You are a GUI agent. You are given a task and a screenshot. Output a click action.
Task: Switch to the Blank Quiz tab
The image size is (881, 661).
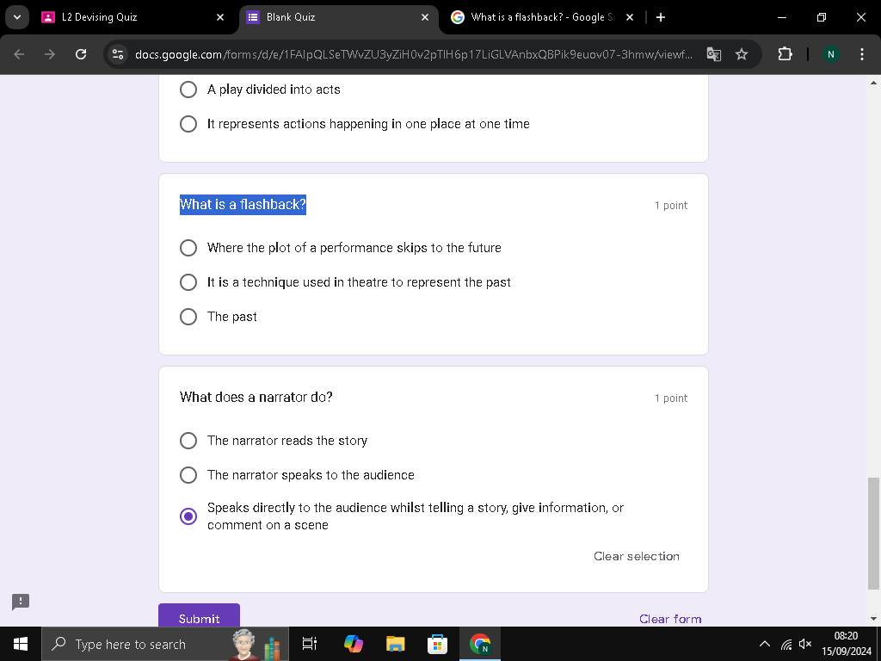point(339,17)
